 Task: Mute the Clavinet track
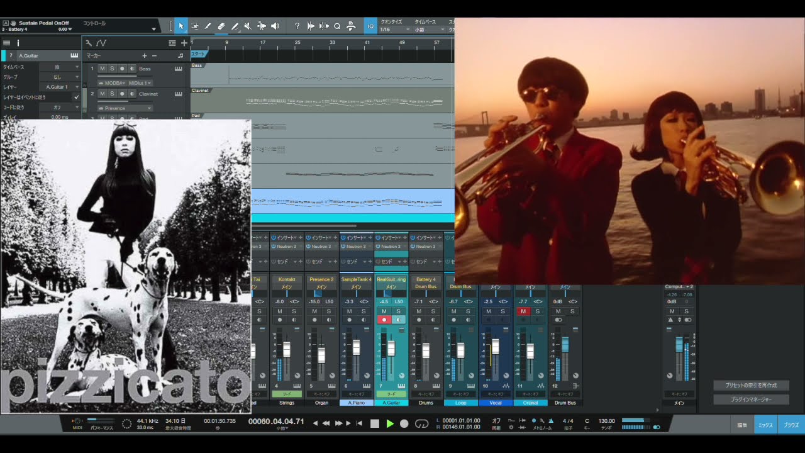click(103, 94)
